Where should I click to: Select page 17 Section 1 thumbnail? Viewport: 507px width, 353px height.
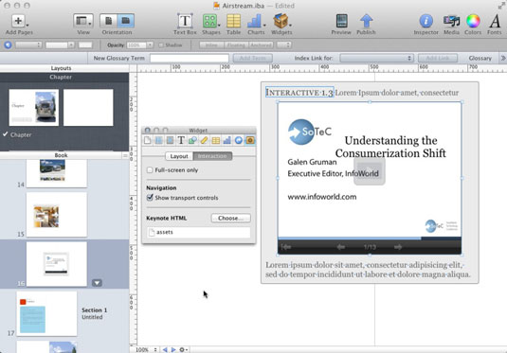click(46, 313)
